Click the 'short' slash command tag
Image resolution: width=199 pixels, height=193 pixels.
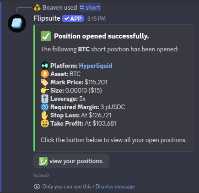(90, 7)
